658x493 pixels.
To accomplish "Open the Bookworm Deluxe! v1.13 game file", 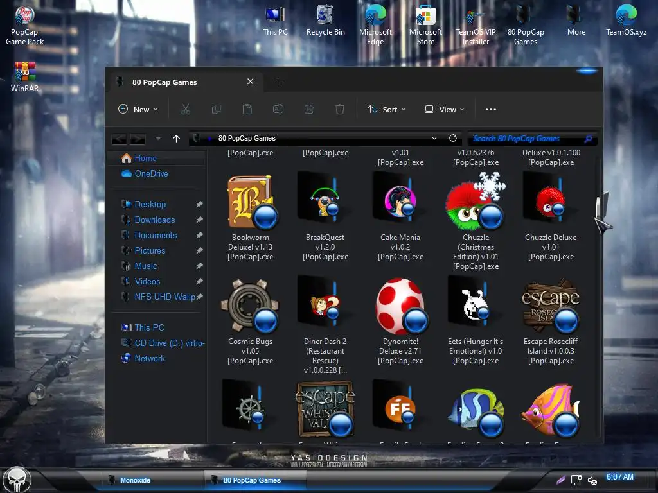I will (x=251, y=218).
